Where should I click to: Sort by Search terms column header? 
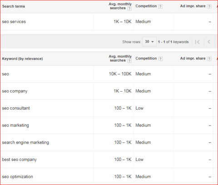click(14, 6)
